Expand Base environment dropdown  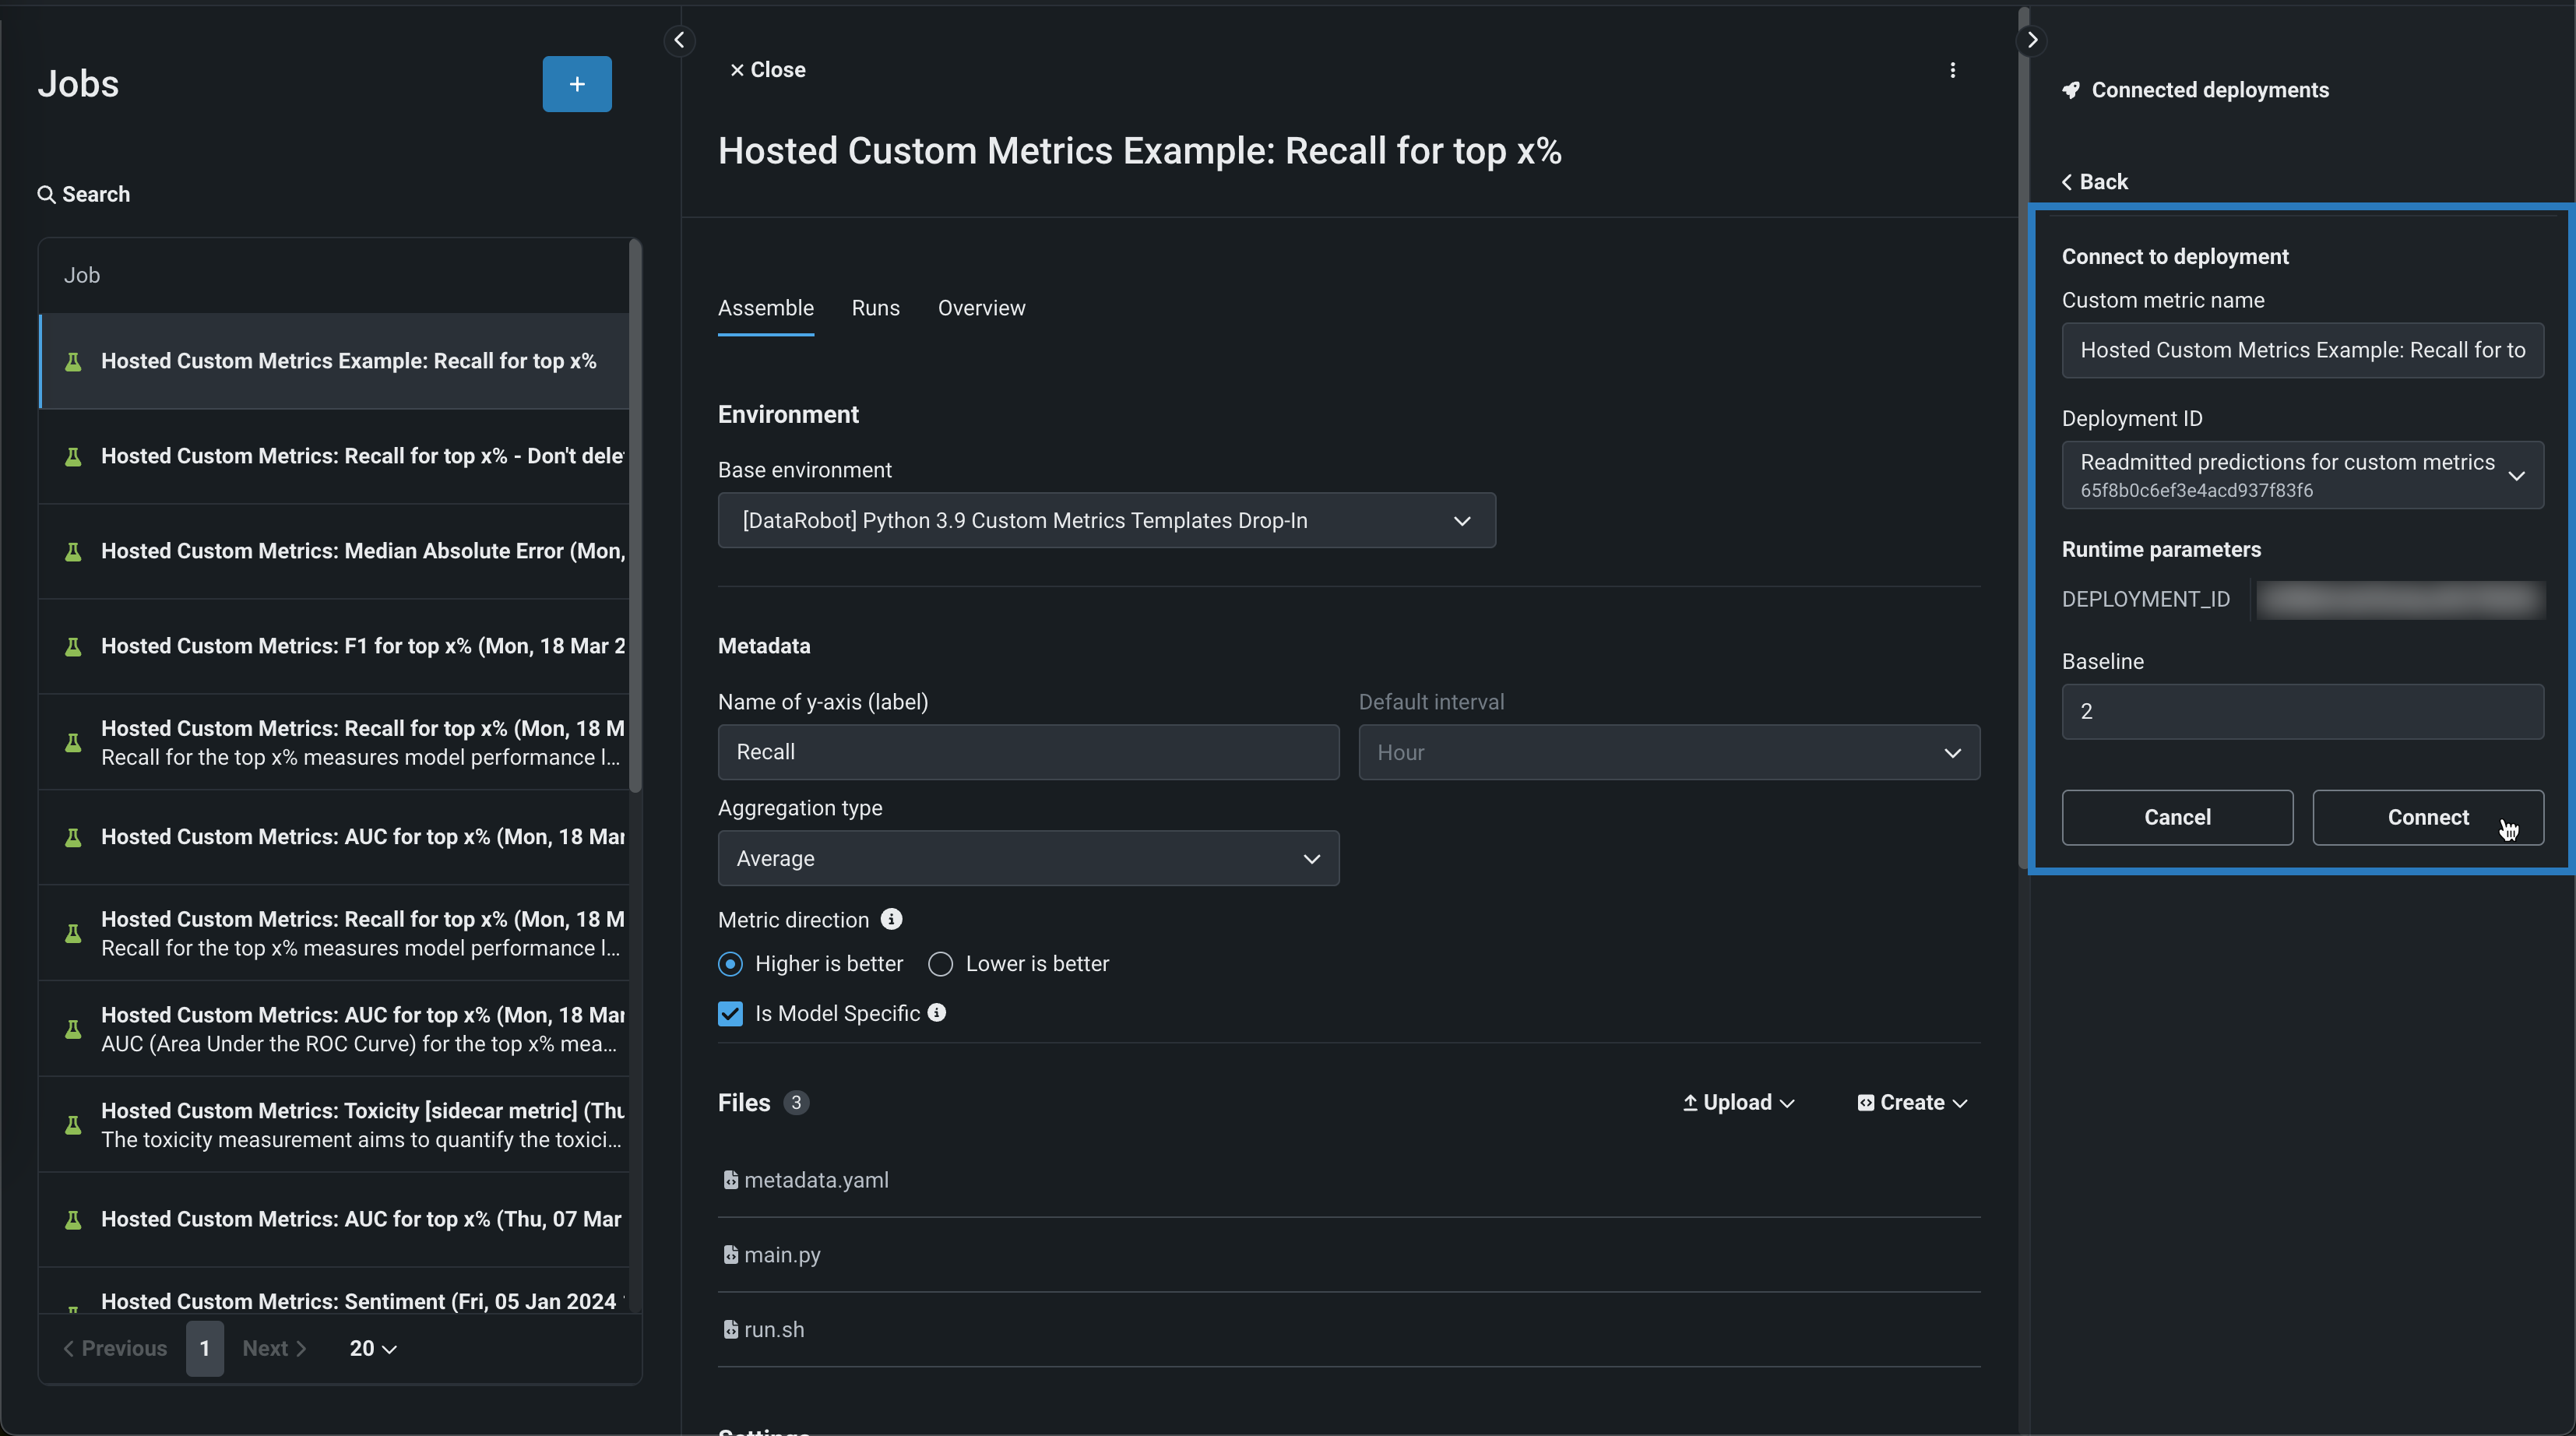pyautogui.click(x=1106, y=520)
